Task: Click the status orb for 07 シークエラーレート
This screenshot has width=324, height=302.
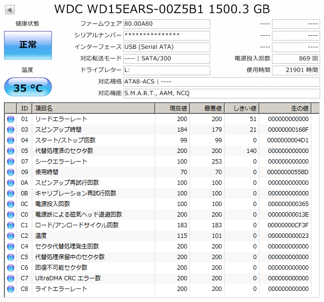Action: pyautogui.click(x=11, y=162)
